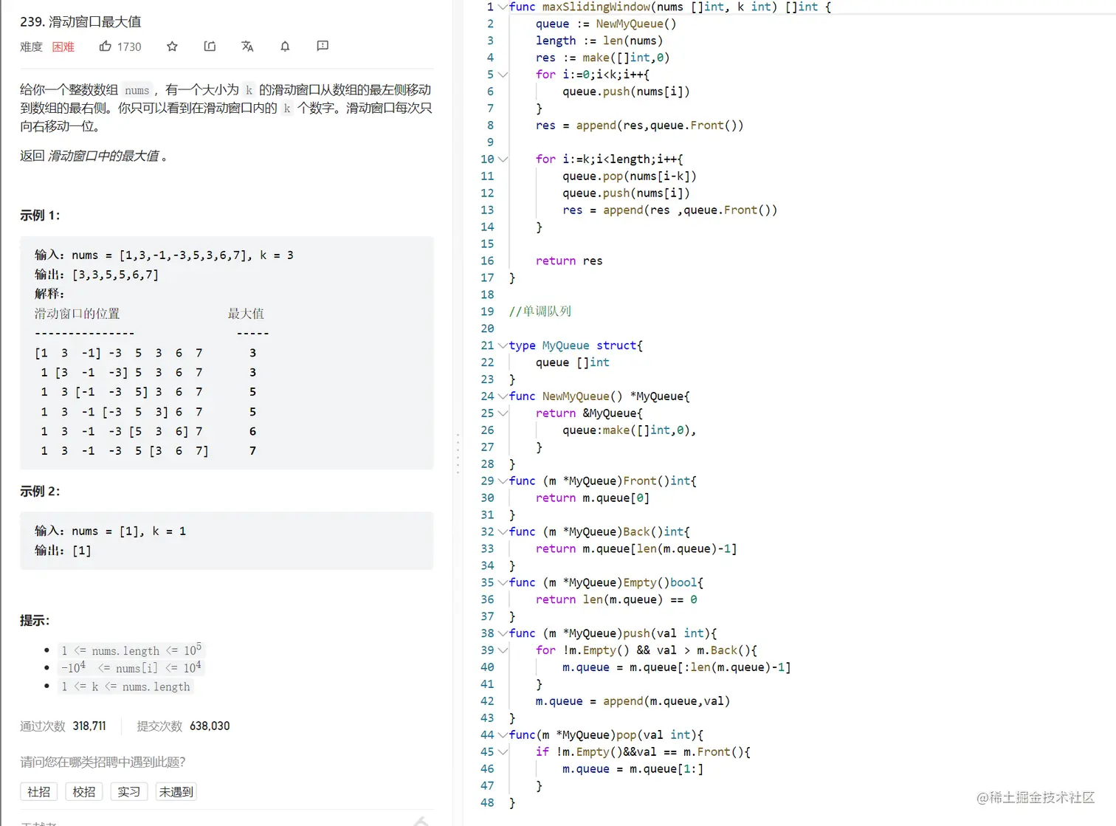Viewport: 1116px width, 826px height.
Task: Click the code line m.queue = m.queue[1:]
Action: click(633, 769)
